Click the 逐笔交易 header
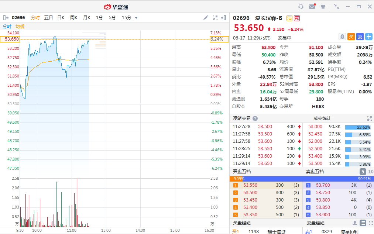This screenshot has height=234, width=374. [x=241, y=118]
